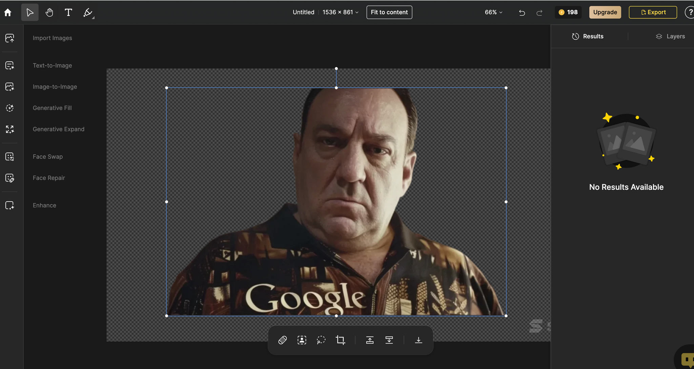This screenshot has width=694, height=369.
Task: Click the Face Repair sidebar icon
Action: (10, 178)
